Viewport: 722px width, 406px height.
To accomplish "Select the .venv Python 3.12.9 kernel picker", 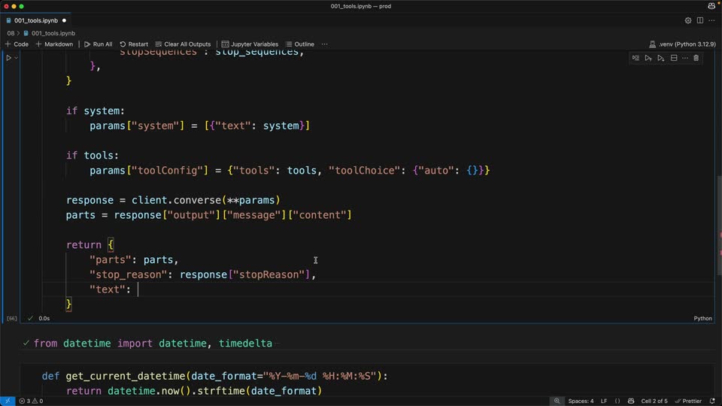I will click(x=682, y=44).
